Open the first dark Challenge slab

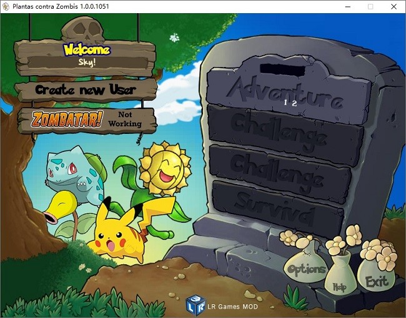tap(285, 134)
